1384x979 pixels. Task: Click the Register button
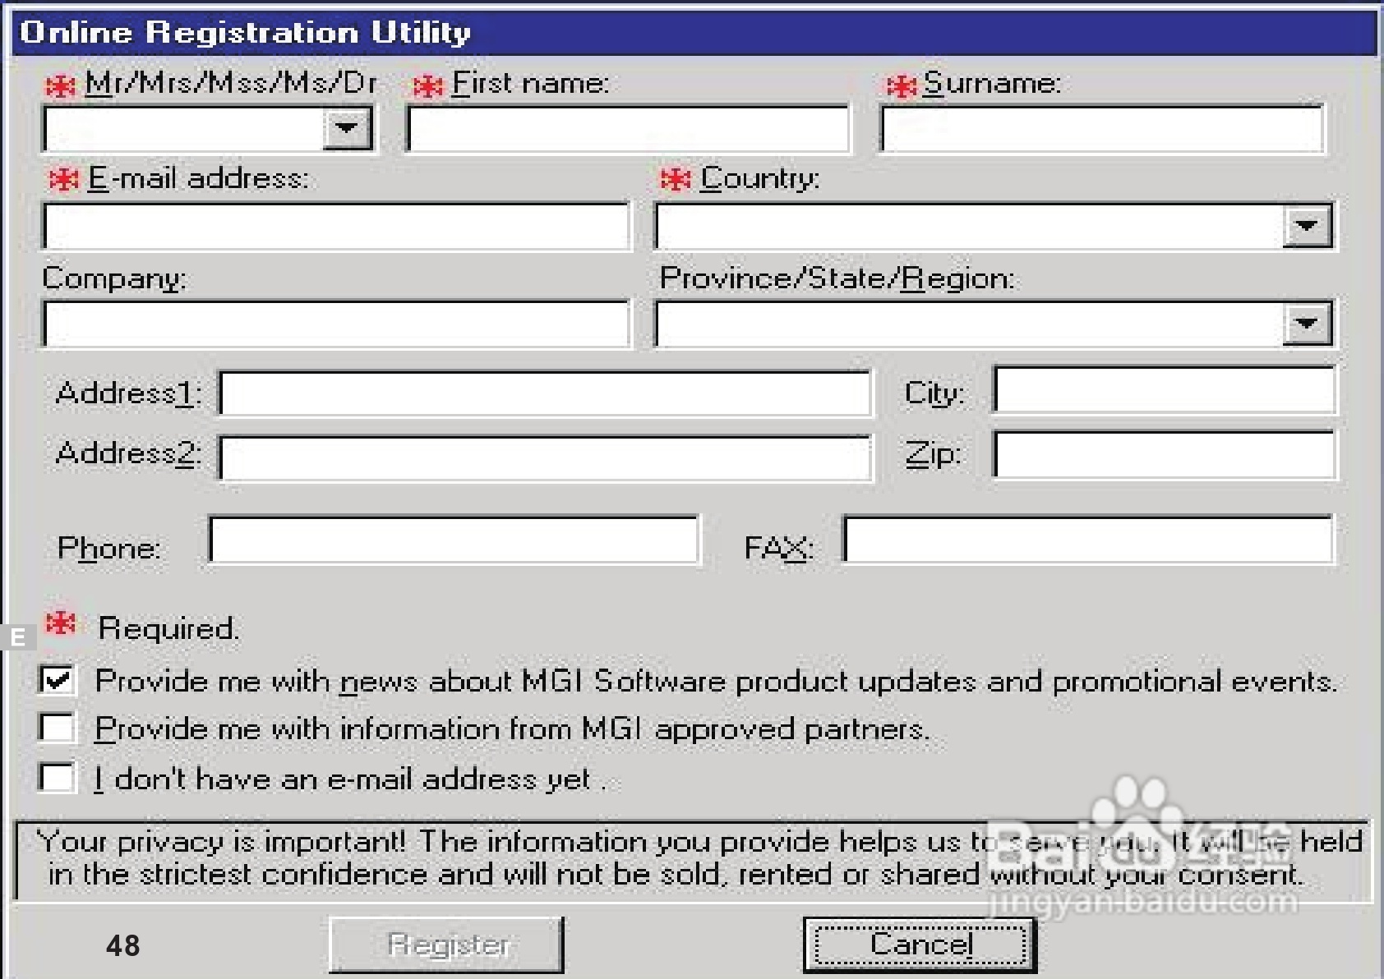tap(446, 945)
